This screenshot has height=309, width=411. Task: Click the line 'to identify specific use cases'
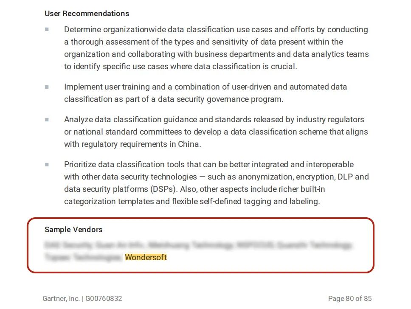180,67
